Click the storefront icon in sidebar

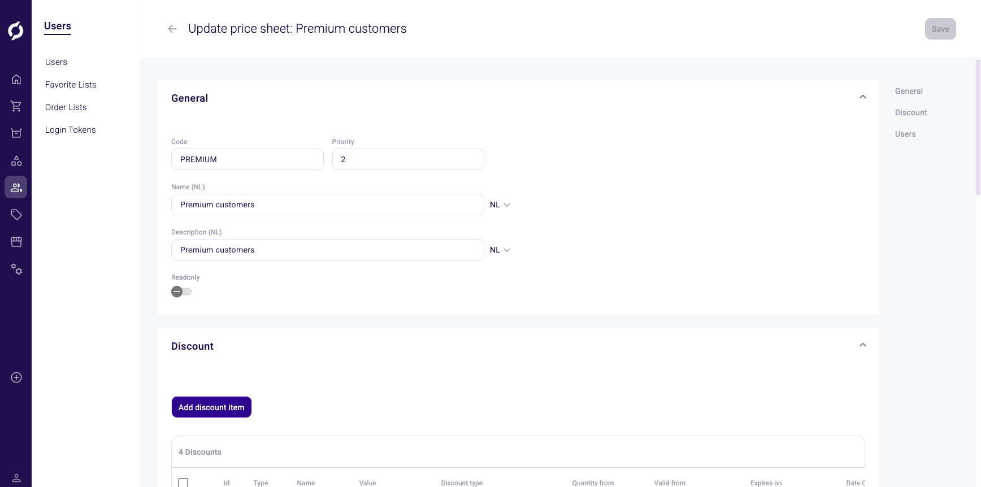tap(16, 242)
